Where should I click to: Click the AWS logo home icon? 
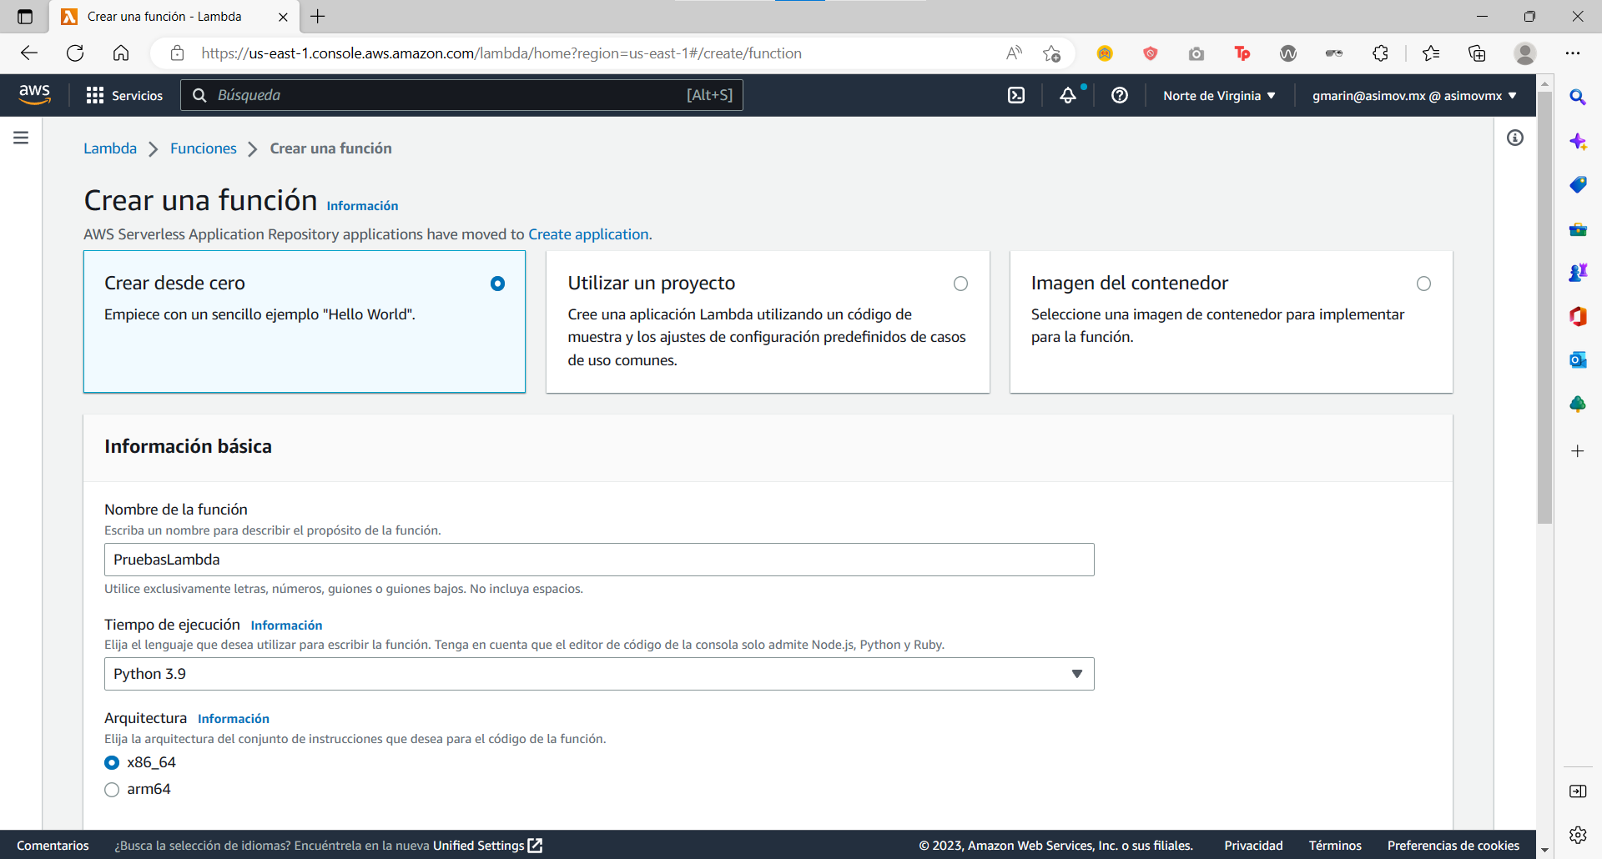click(34, 95)
